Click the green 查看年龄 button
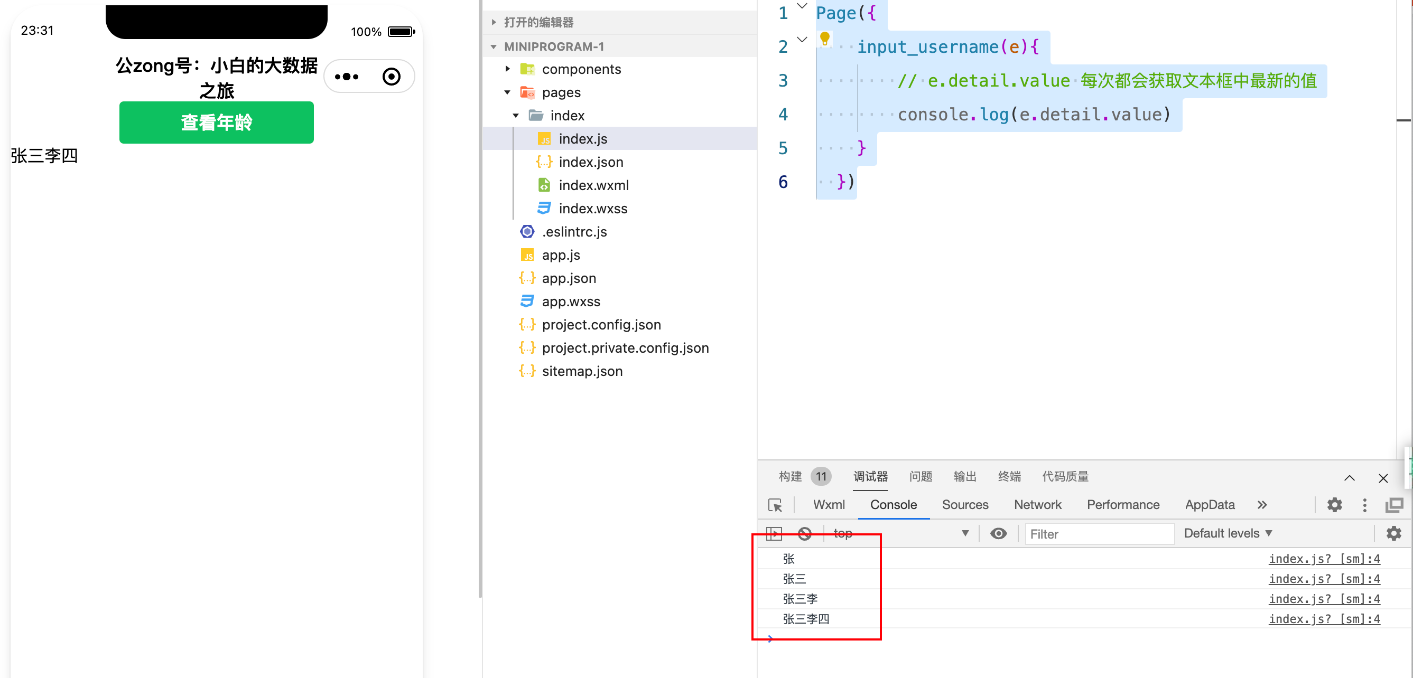This screenshot has width=1413, height=678. [x=216, y=122]
